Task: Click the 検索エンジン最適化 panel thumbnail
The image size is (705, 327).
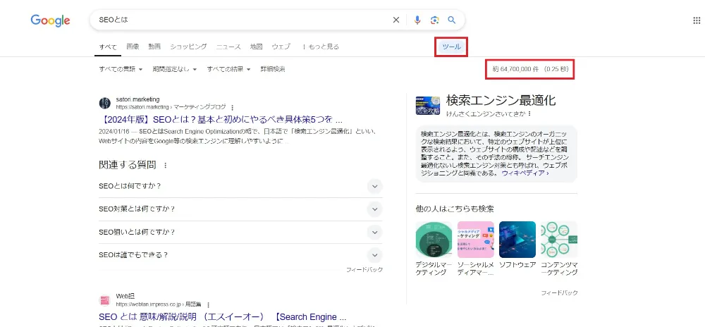Action: [428, 105]
